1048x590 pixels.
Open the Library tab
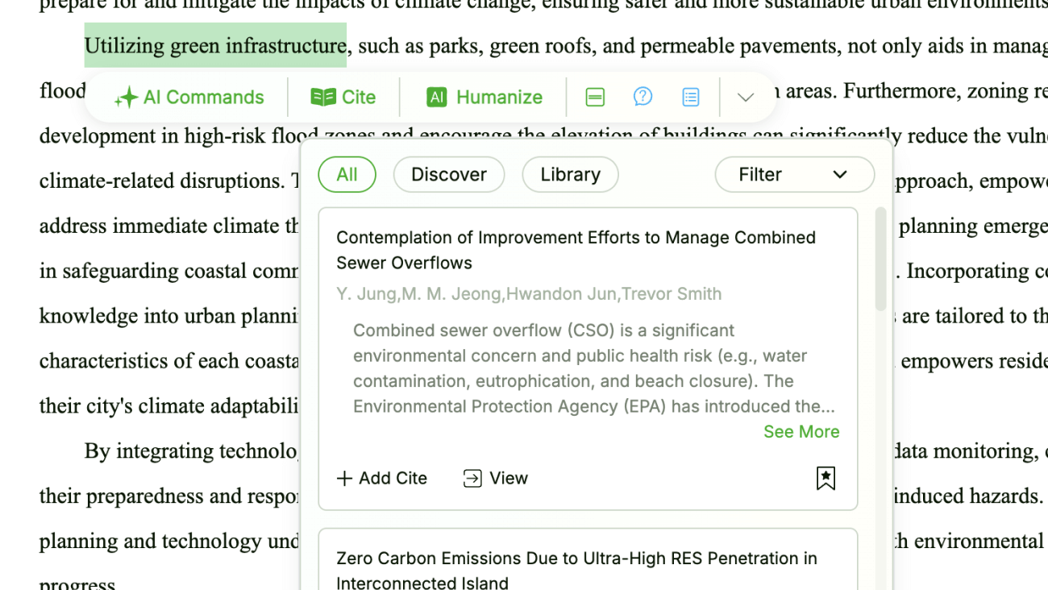(570, 174)
